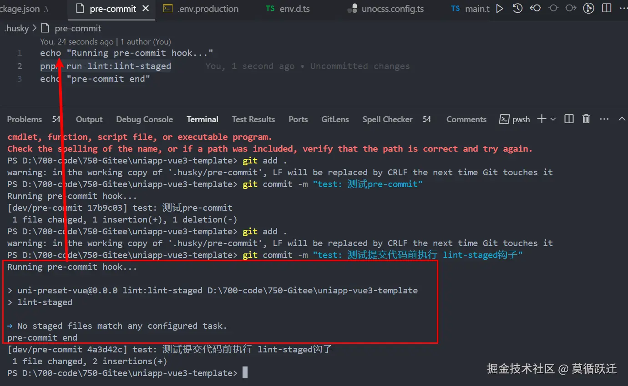Maximize panel with the up chevron
The image size is (628, 386).
[x=622, y=119]
